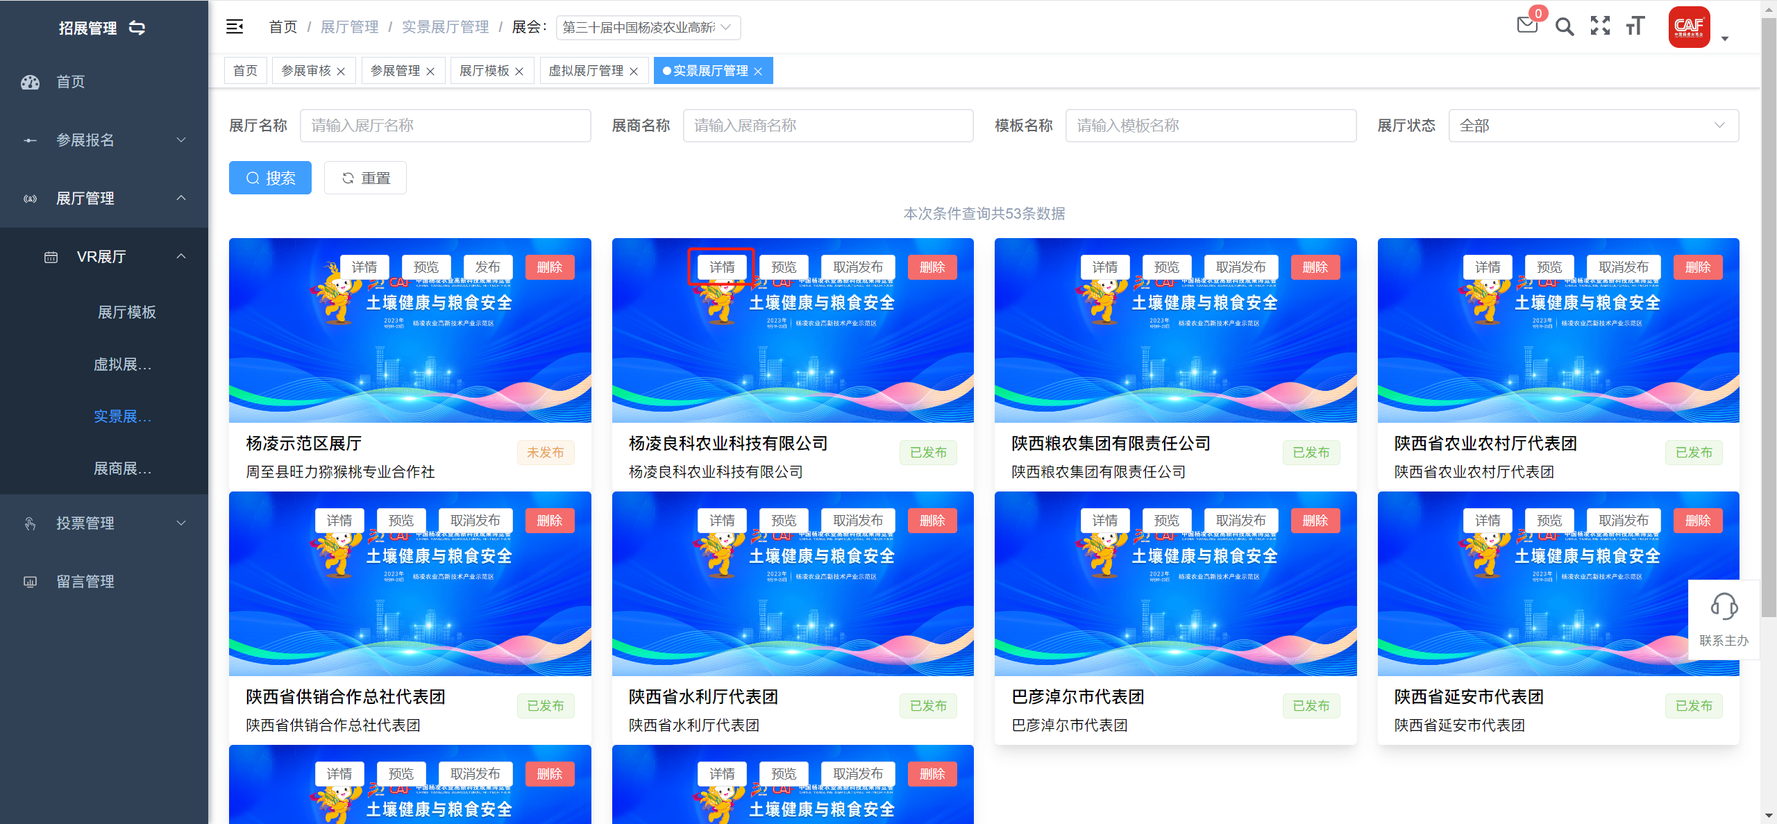Image resolution: width=1777 pixels, height=824 pixels.
Task: Open the 留言管理 sidebar item
Action: tap(104, 582)
